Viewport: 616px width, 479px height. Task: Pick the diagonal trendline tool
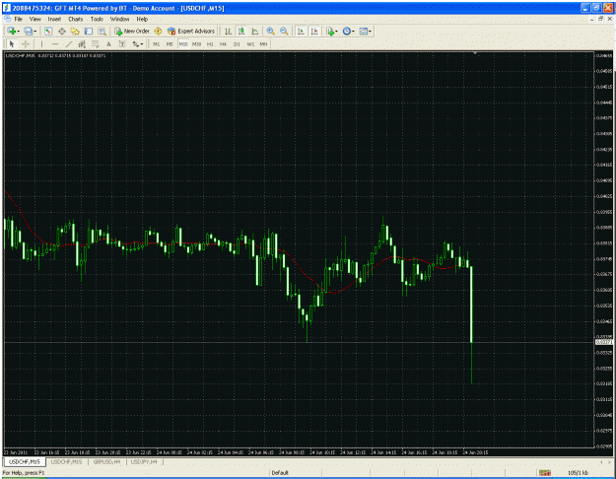[x=68, y=44]
